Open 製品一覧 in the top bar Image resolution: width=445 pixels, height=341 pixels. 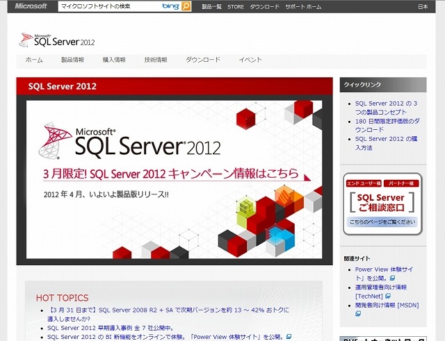point(211,6)
